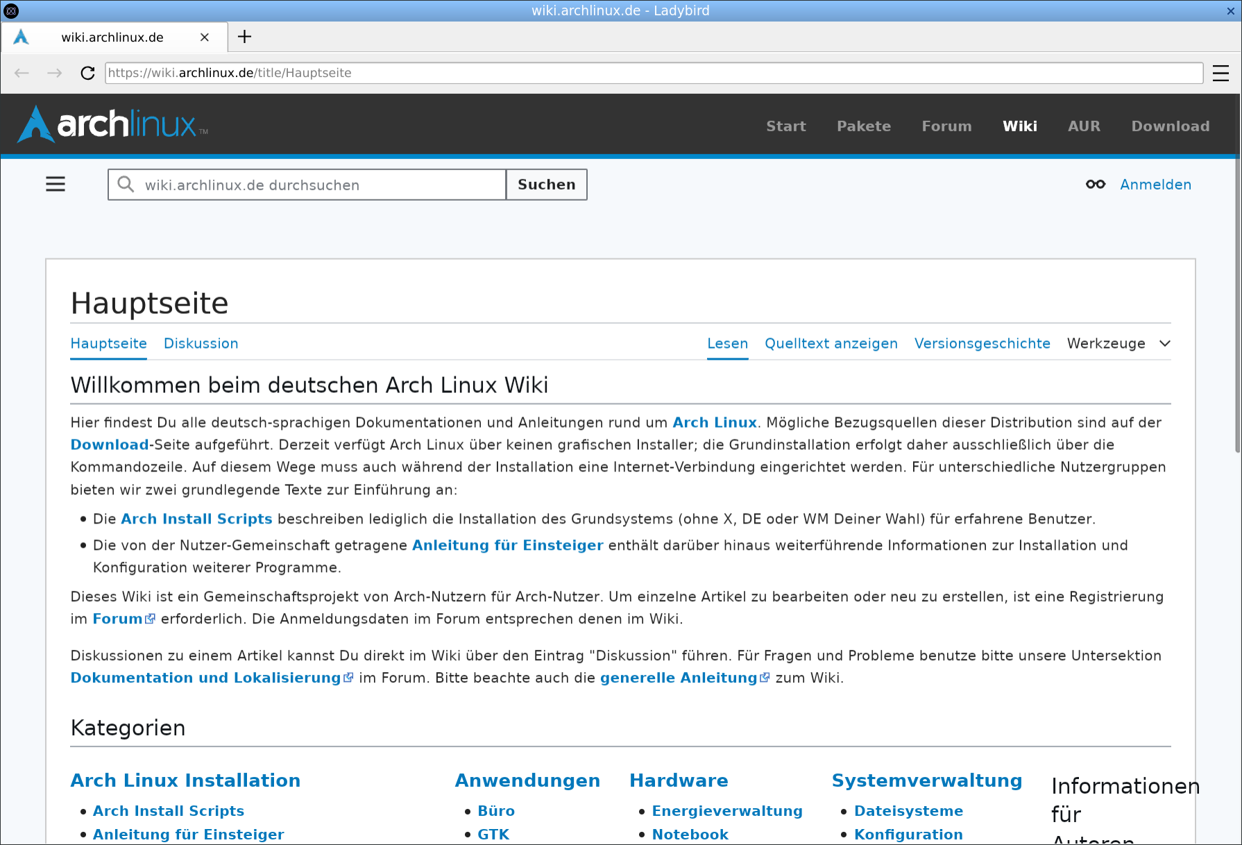Open the Anleitung für Einsteiger link in text
This screenshot has width=1242, height=845.
507,546
